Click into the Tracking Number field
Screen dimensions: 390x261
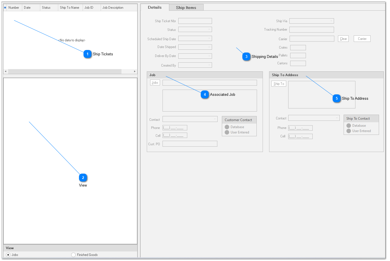coord(312,30)
